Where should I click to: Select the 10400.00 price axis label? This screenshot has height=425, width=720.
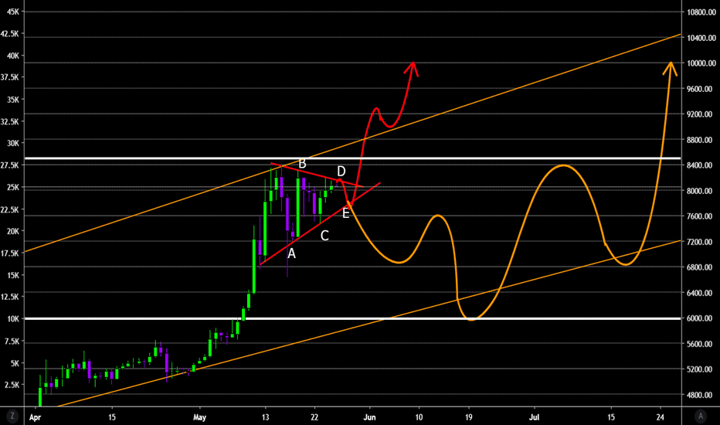[x=701, y=38]
